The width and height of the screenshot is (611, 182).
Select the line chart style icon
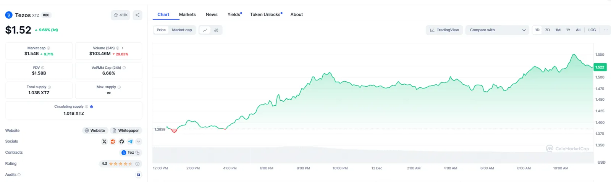tap(205, 30)
